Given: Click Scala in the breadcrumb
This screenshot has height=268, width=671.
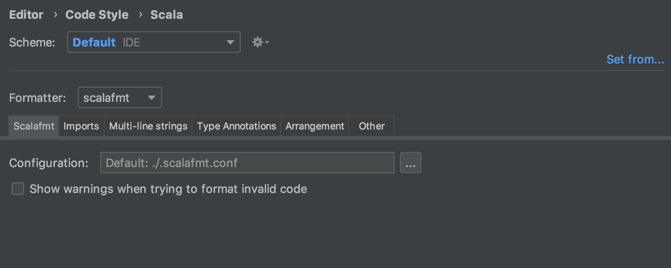Looking at the screenshot, I should tap(166, 15).
